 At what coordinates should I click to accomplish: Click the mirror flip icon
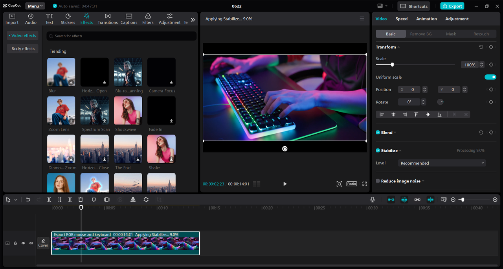click(133, 200)
